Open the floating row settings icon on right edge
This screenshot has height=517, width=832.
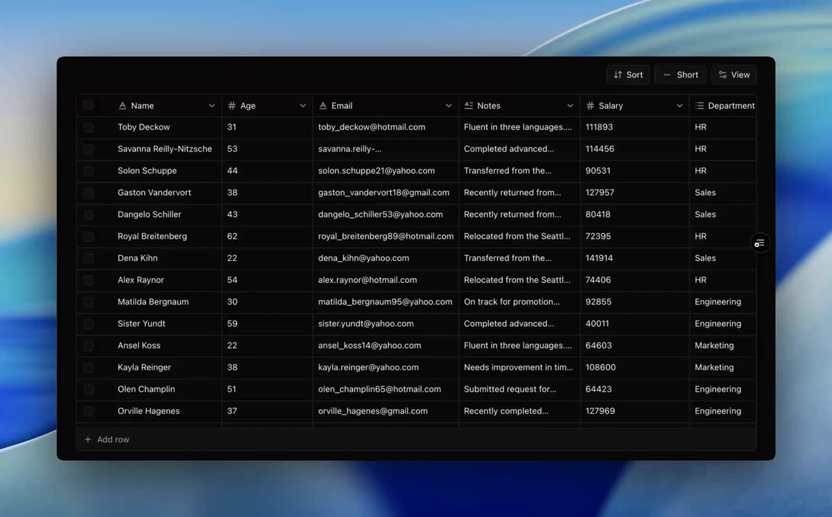tap(760, 243)
